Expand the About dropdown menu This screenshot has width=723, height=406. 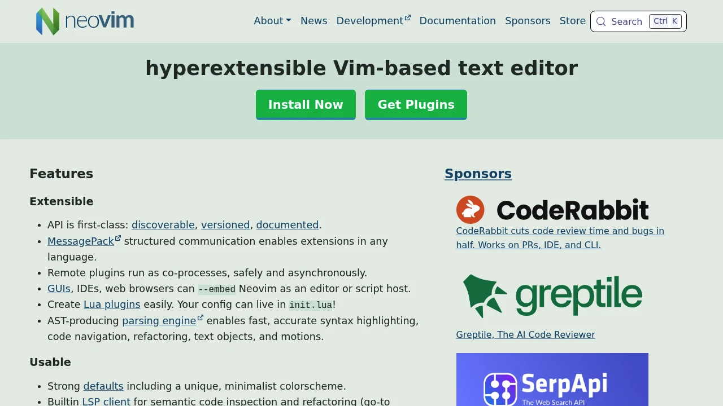pos(272,21)
